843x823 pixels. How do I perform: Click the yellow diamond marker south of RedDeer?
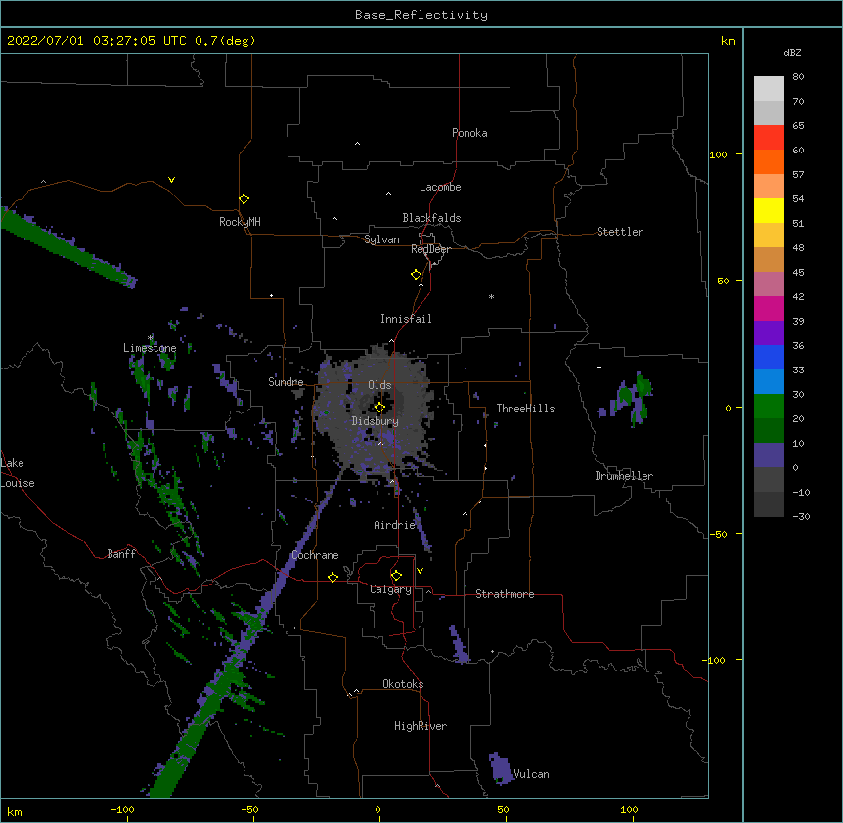pyautogui.click(x=417, y=275)
